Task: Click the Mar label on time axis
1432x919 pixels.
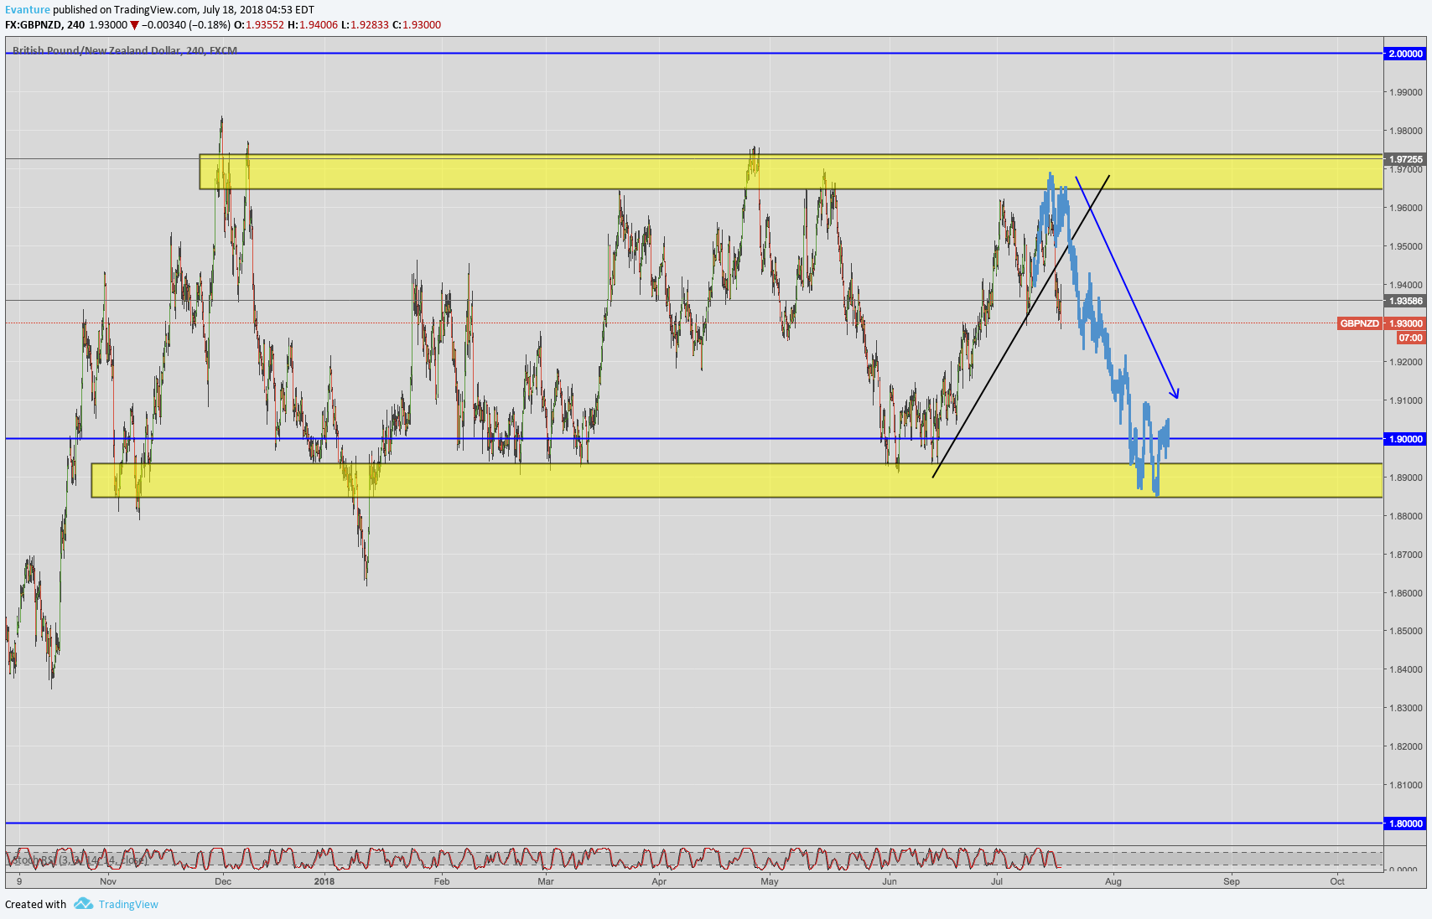Action: 546,881
